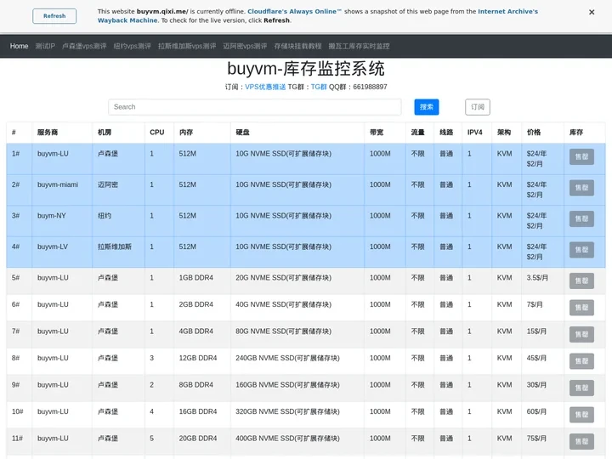Open the TG群 link

point(319,87)
